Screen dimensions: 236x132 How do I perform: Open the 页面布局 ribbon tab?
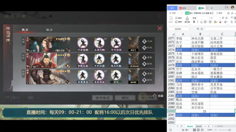click(197, 13)
